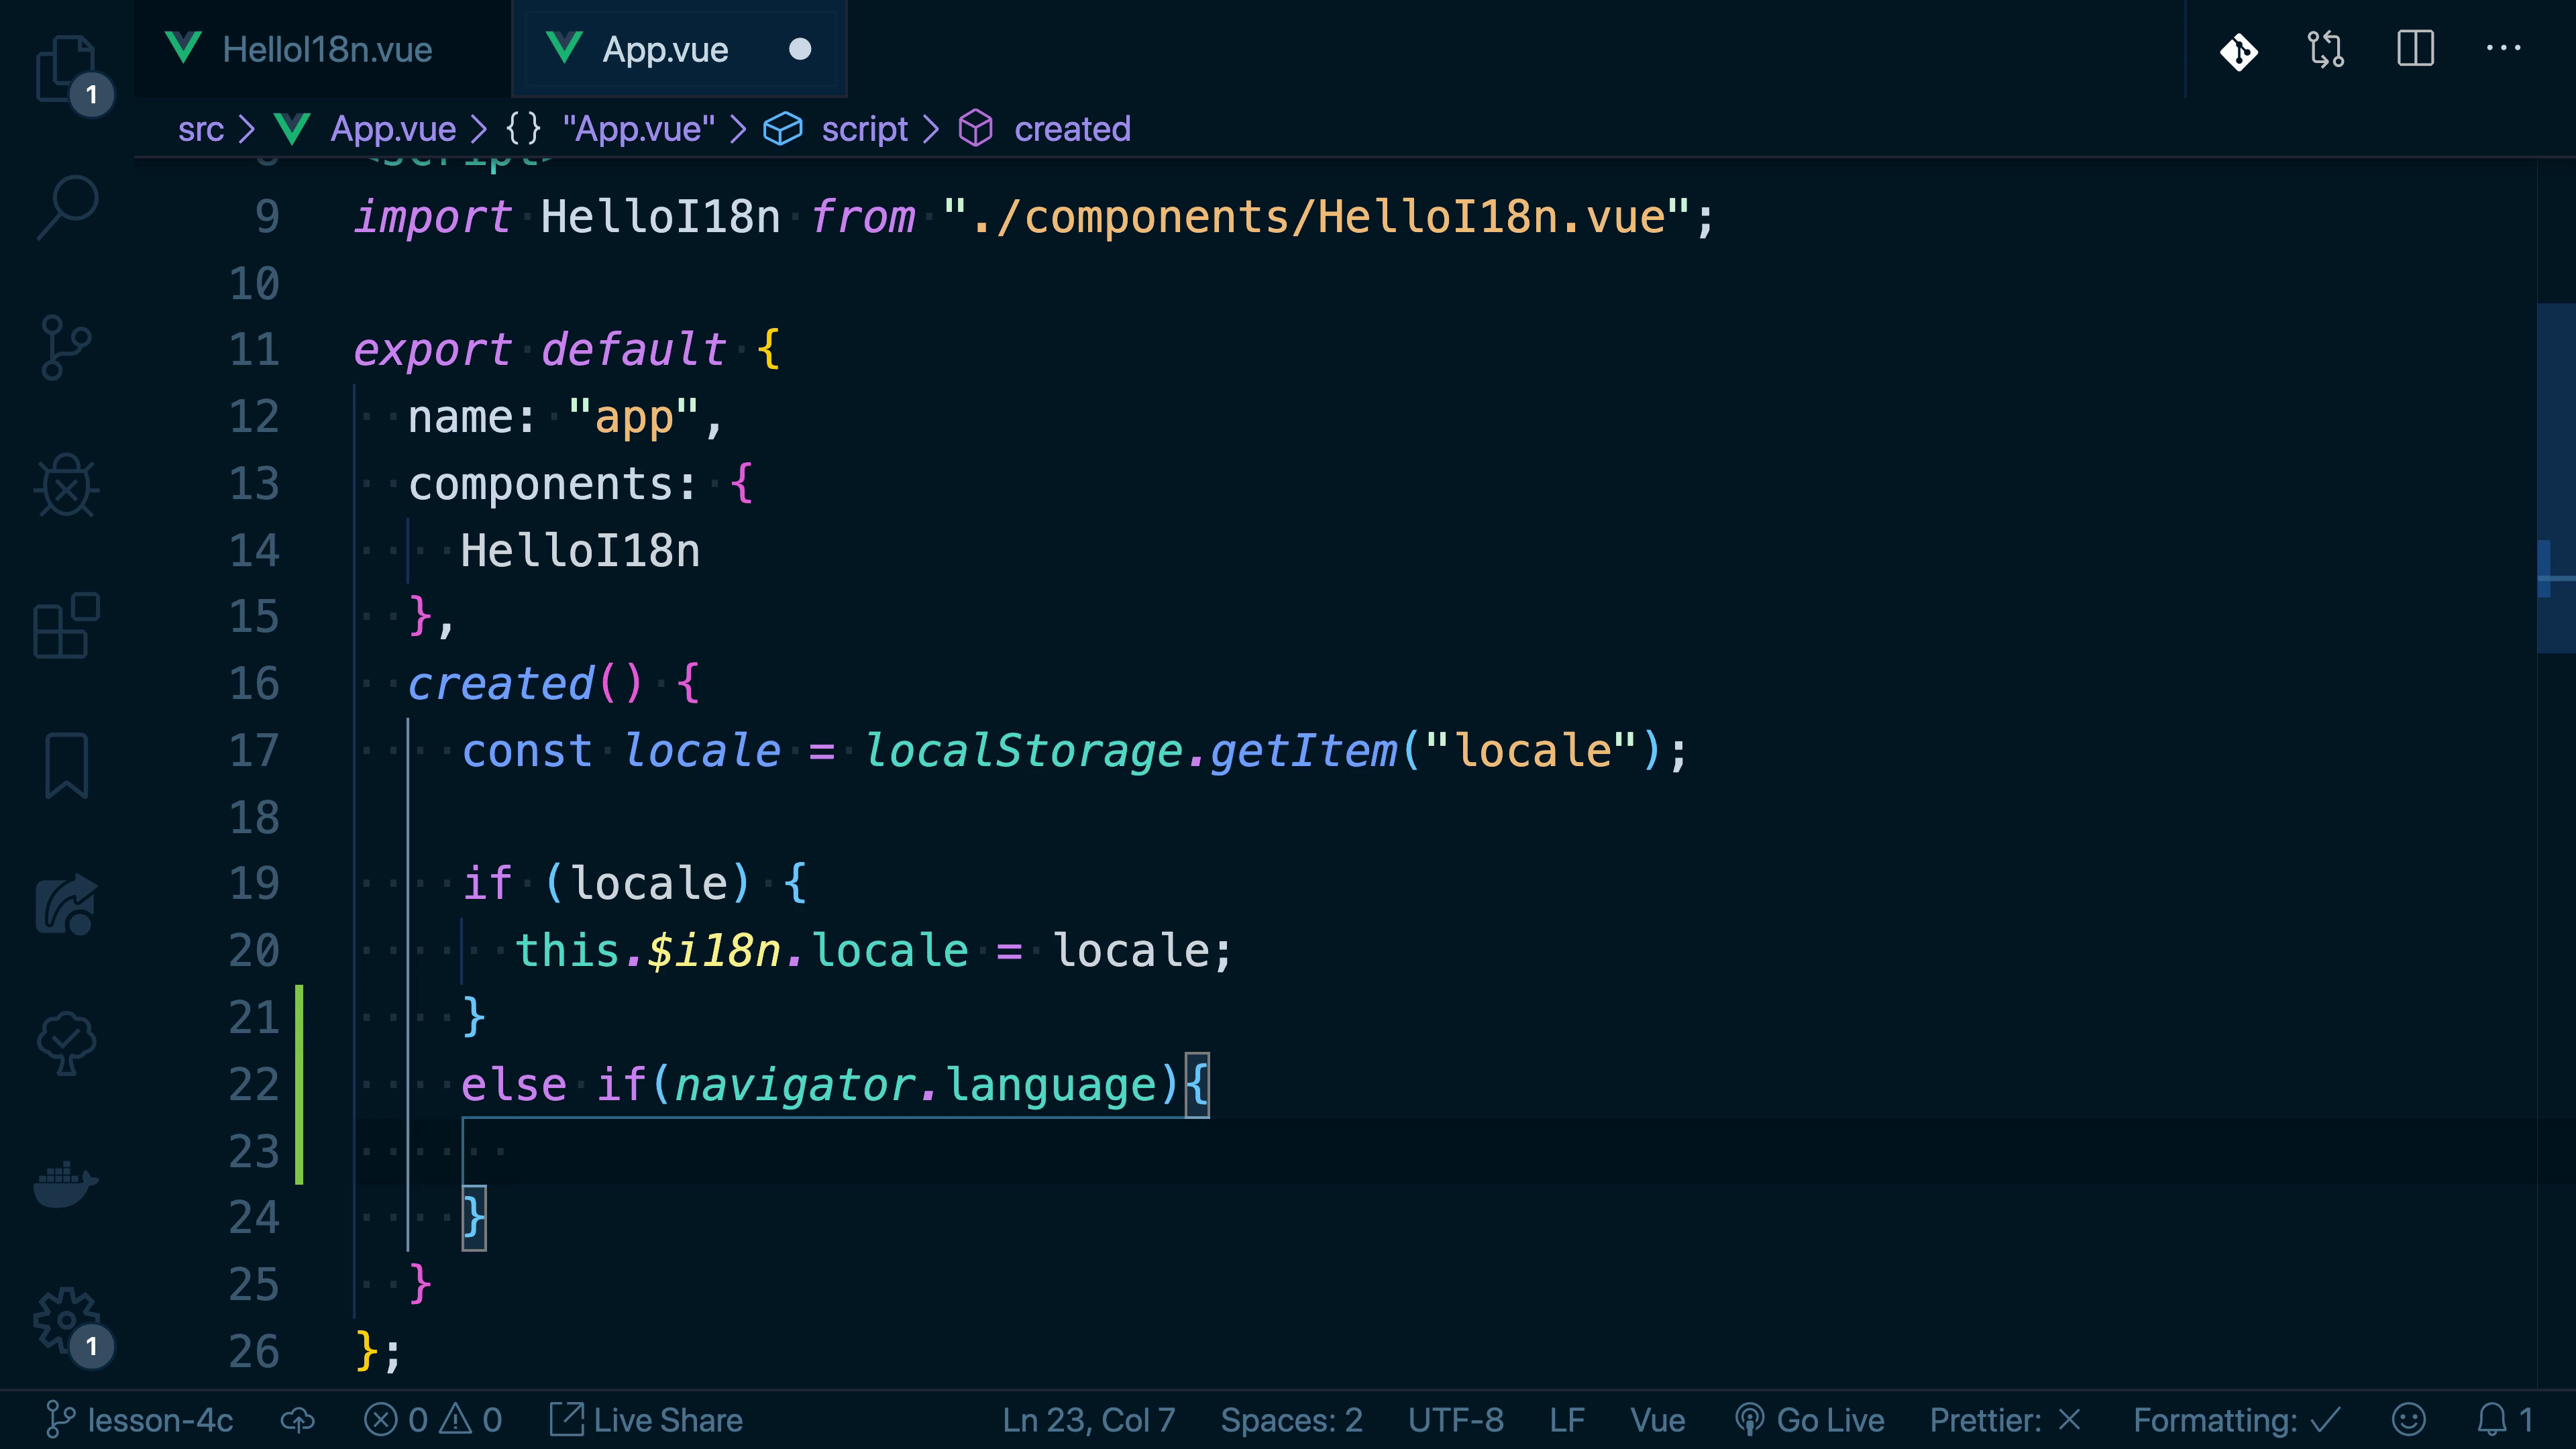
Task: Click "created" method name on line 16
Action: point(501,684)
